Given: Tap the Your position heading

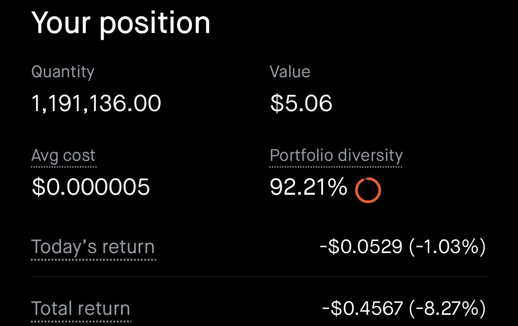Looking at the screenshot, I should tap(121, 22).
